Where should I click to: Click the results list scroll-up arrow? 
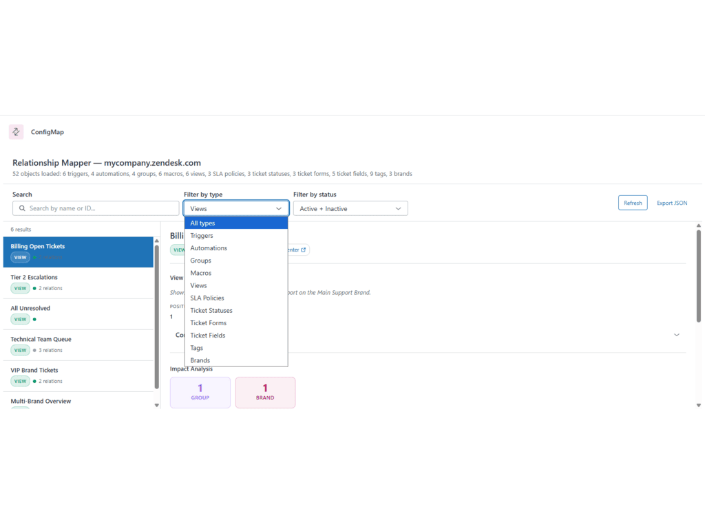click(x=157, y=241)
